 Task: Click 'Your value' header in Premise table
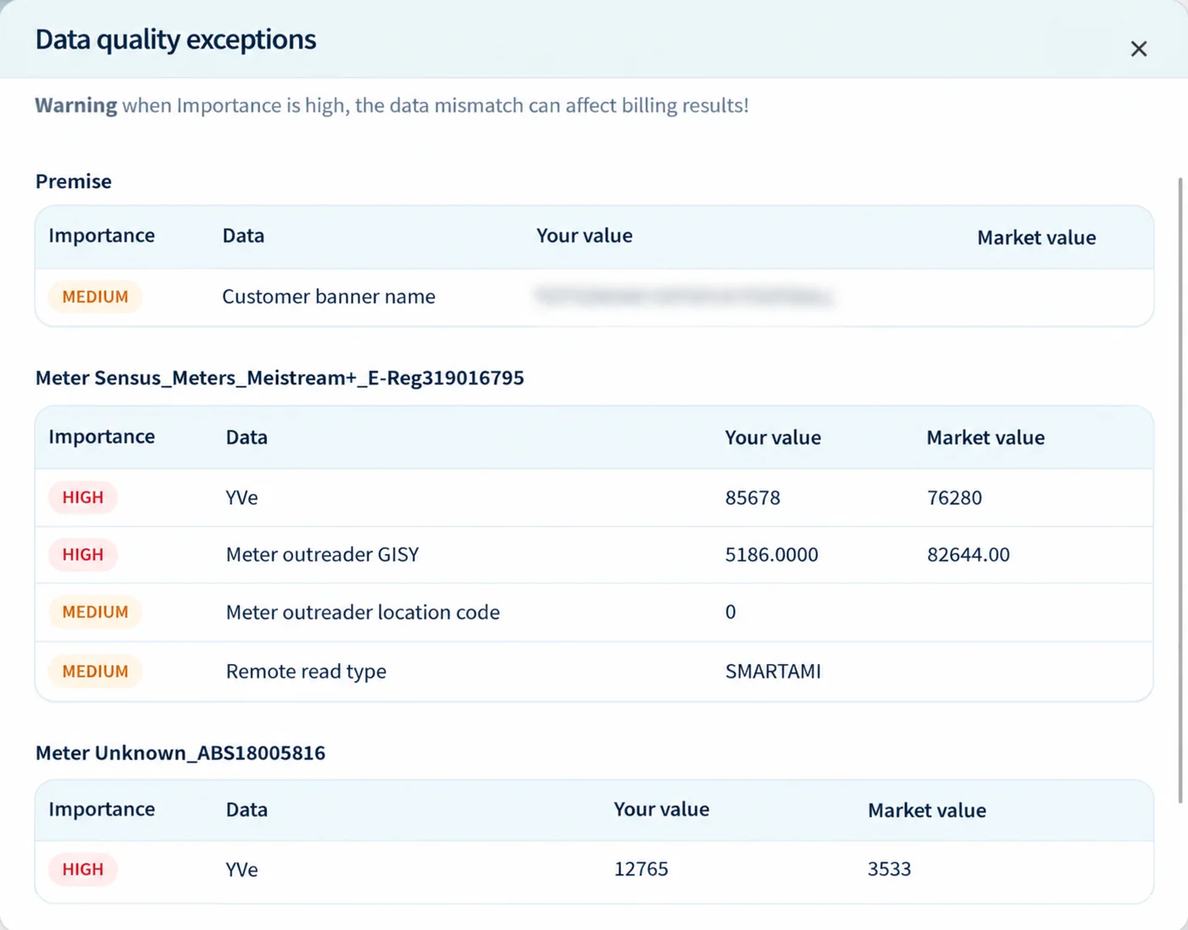584,235
